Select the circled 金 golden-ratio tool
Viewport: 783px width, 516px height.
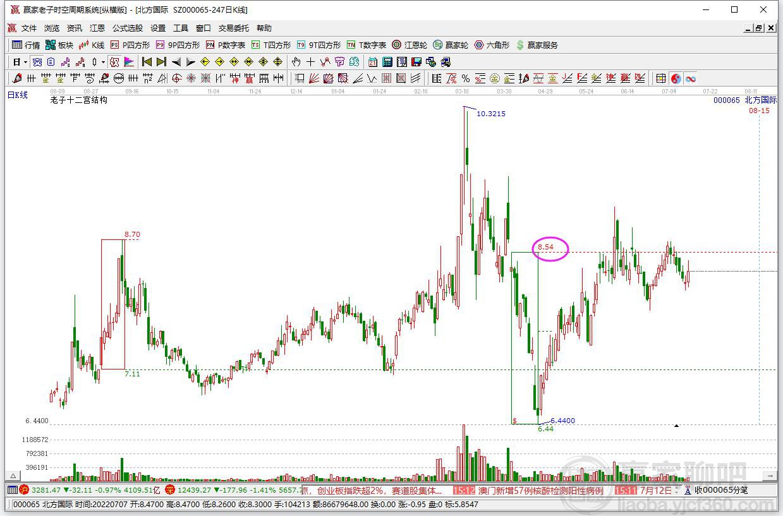point(494,78)
